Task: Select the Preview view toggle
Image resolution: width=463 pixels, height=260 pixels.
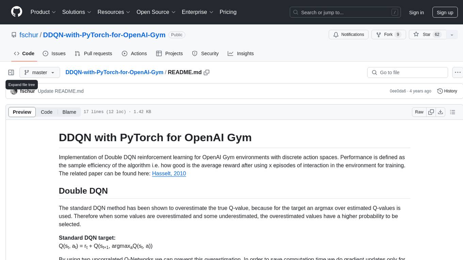Action: tap(22, 112)
